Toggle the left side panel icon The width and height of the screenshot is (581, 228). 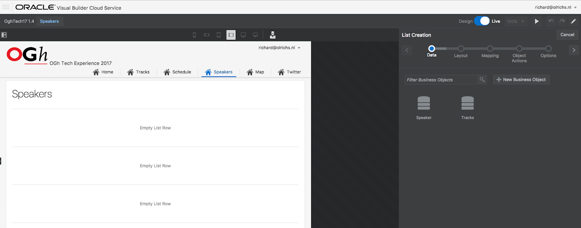pyautogui.click(x=4, y=35)
